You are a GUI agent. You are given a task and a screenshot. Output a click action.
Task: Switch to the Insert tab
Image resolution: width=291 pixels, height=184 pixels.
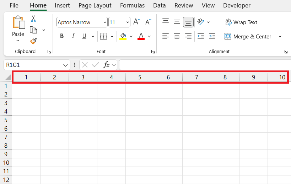pos(62,5)
